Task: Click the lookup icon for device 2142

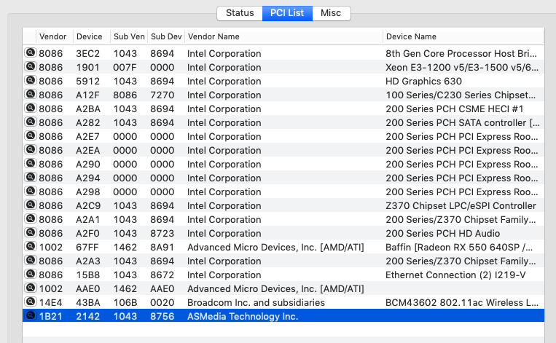Action: click(x=31, y=315)
